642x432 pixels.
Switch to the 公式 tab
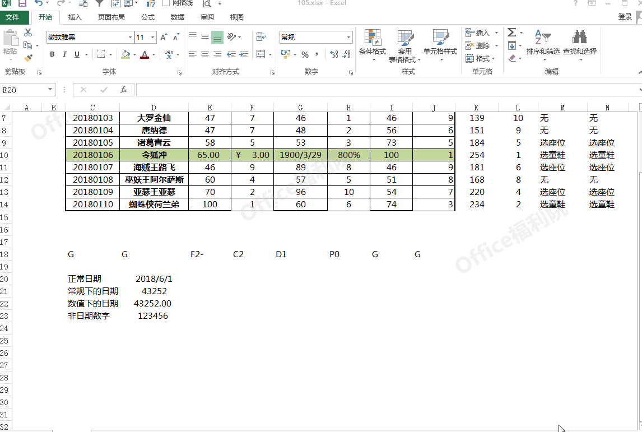[148, 17]
